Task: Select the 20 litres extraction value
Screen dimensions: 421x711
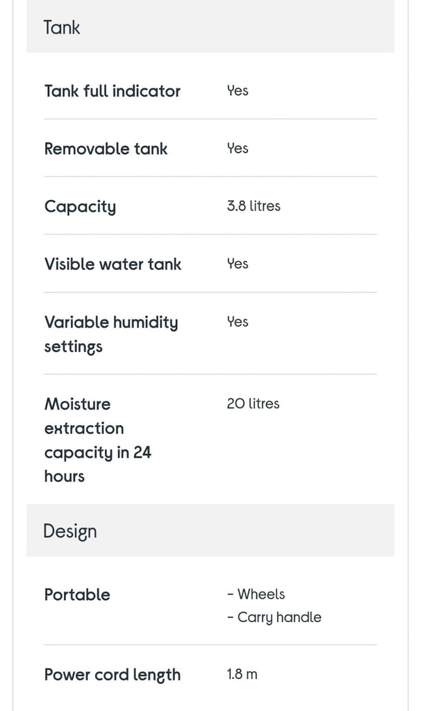Action: click(x=253, y=403)
